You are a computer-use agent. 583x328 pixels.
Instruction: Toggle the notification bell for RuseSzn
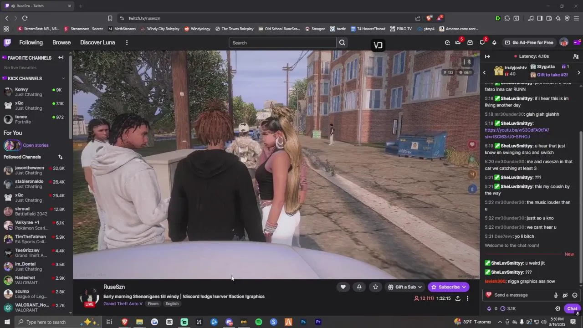pyautogui.click(x=359, y=287)
